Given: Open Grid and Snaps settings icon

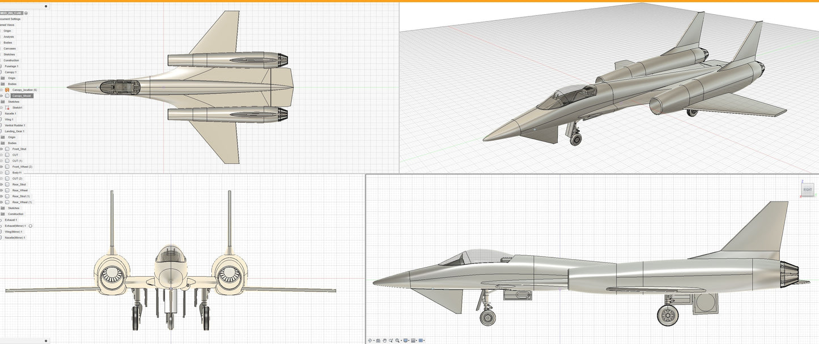Looking at the screenshot, I should (x=413, y=341).
